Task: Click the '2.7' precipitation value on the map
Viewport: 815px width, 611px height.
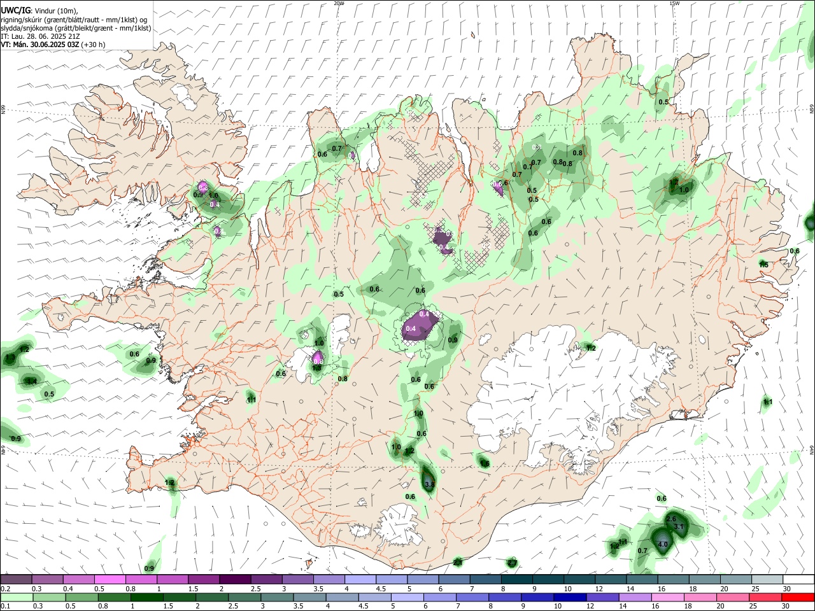Action: tap(512, 563)
